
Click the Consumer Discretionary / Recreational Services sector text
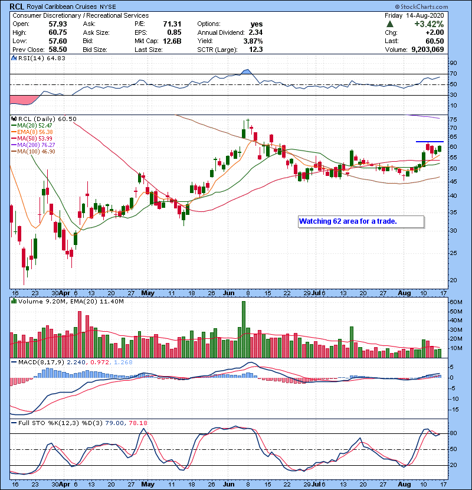click(x=81, y=15)
